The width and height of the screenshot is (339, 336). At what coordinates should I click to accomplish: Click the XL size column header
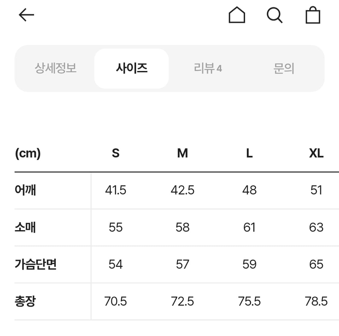[x=316, y=154]
